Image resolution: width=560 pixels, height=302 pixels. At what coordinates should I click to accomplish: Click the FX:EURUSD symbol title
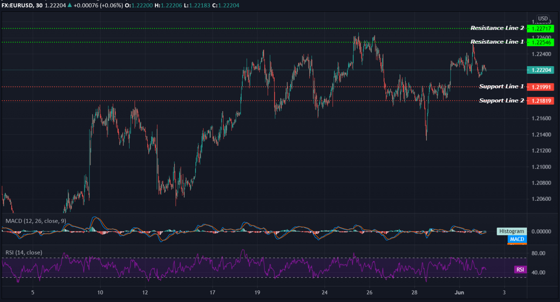[17, 6]
